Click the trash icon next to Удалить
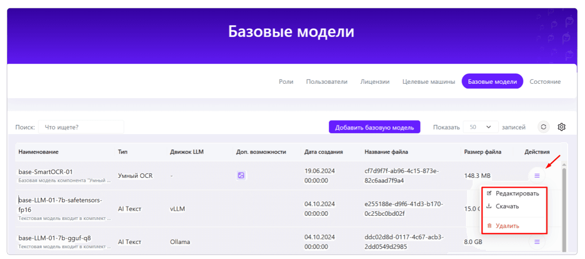585x259 pixels. click(x=489, y=226)
